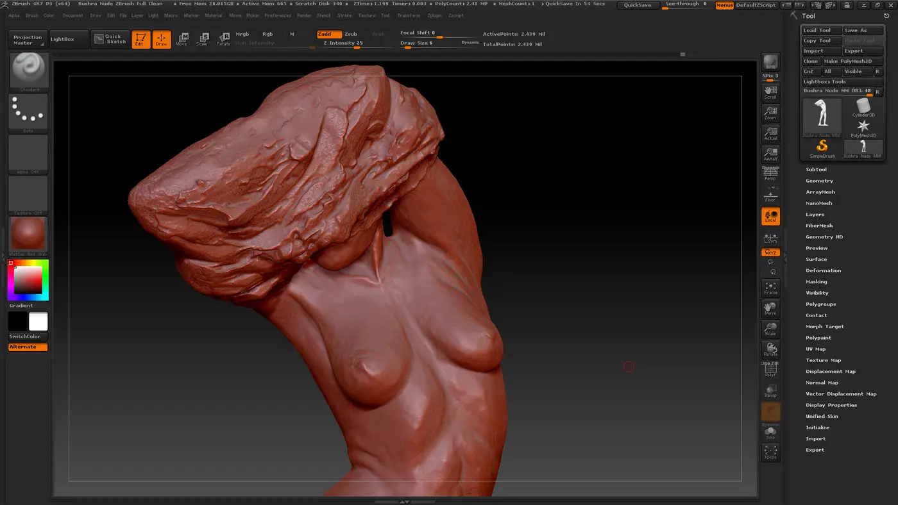Open the Dots stroke selector
This screenshot has height=505, width=898.
pyautogui.click(x=28, y=113)
